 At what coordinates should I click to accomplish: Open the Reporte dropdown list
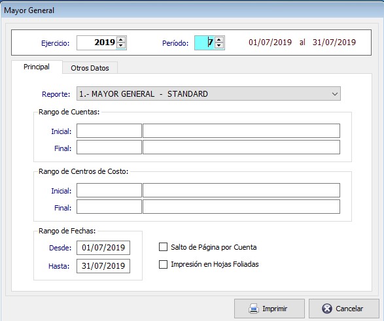[x=209, y=93]
